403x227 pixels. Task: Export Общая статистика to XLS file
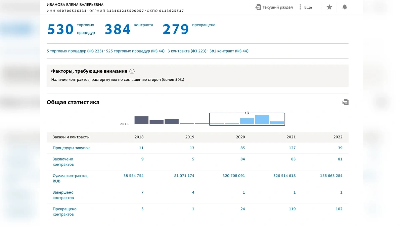coord(345,102)
